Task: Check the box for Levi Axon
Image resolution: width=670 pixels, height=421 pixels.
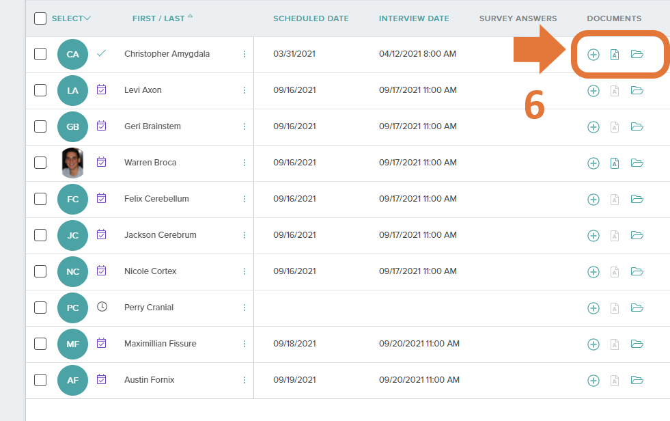Action: tap(40, 90)
